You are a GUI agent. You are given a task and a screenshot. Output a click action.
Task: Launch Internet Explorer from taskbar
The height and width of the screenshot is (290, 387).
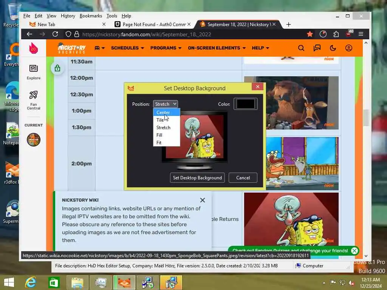pos(31,282)
